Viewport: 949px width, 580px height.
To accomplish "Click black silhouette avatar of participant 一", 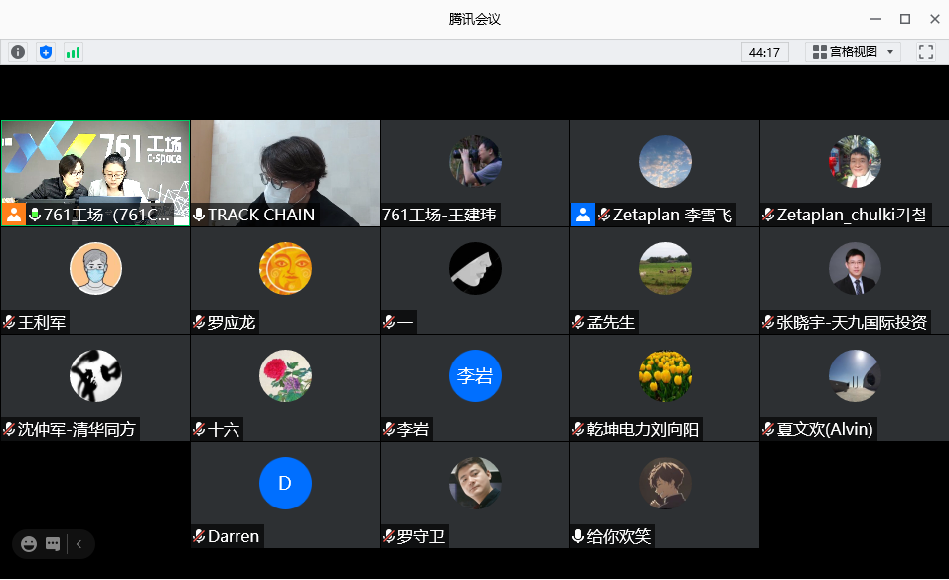I will click(x=475, y=268).
